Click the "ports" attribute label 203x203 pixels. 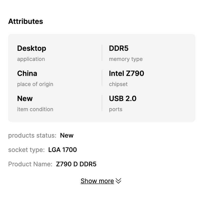coord(116,109)
